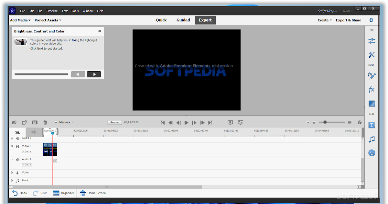
Task: Open the settings gear in top bar
Action: point(371,20)
